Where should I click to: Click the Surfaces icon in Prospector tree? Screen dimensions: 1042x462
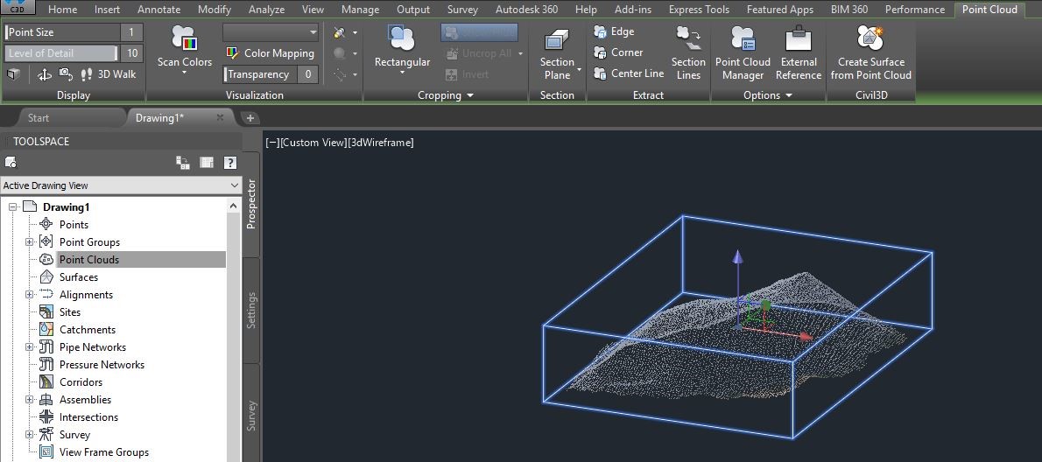coord(46,277)
